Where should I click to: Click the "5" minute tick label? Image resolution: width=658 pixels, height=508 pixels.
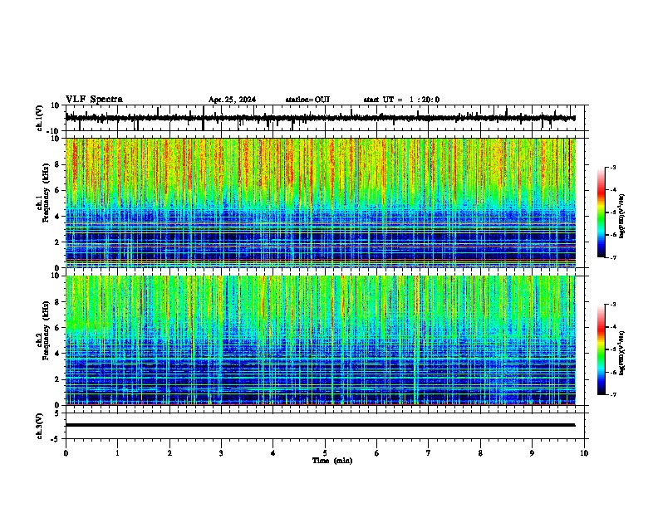pyautogui.click(x=325, y=453)
